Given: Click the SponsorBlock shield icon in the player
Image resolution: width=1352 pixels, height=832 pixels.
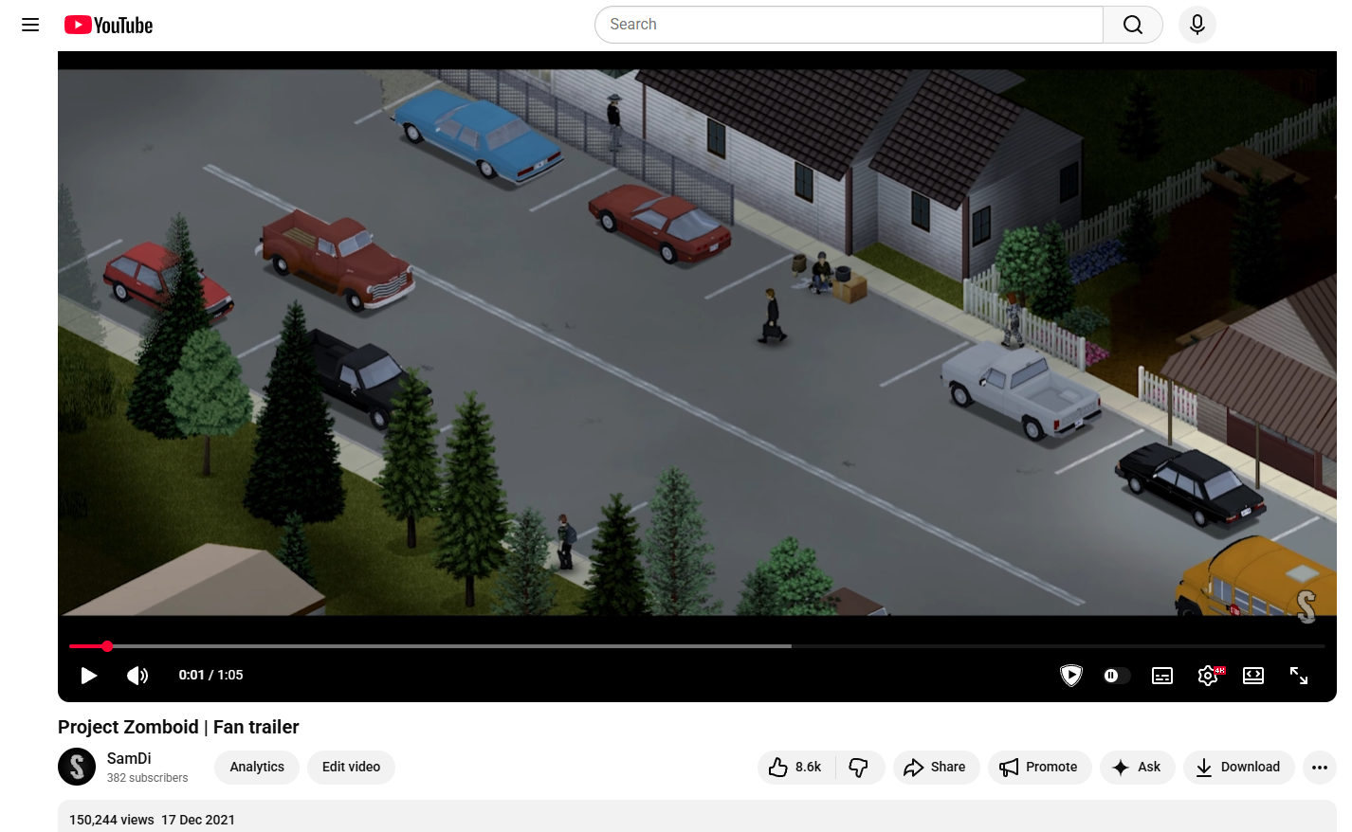Looking at the screenshot, I should pyautogui.click(x=1070, y=675).
